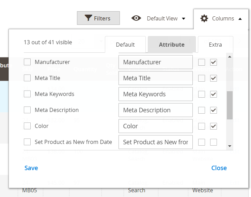Open the Extra tab

pos(215,45)
